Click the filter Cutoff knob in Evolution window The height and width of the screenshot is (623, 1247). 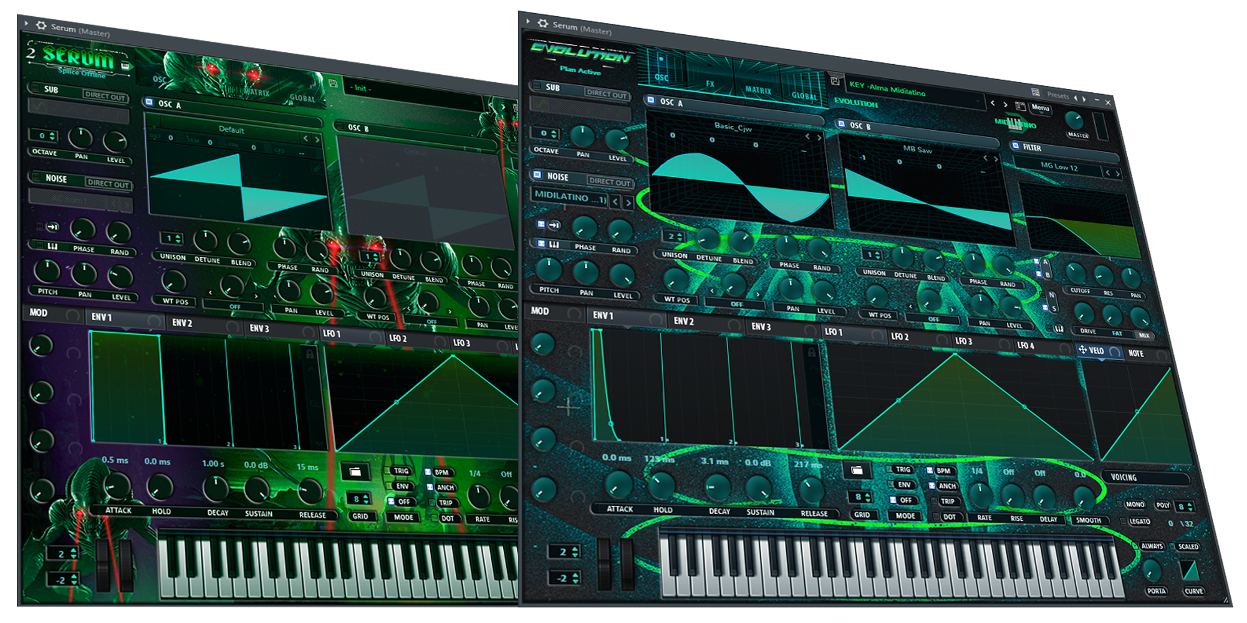point(1076,272)
